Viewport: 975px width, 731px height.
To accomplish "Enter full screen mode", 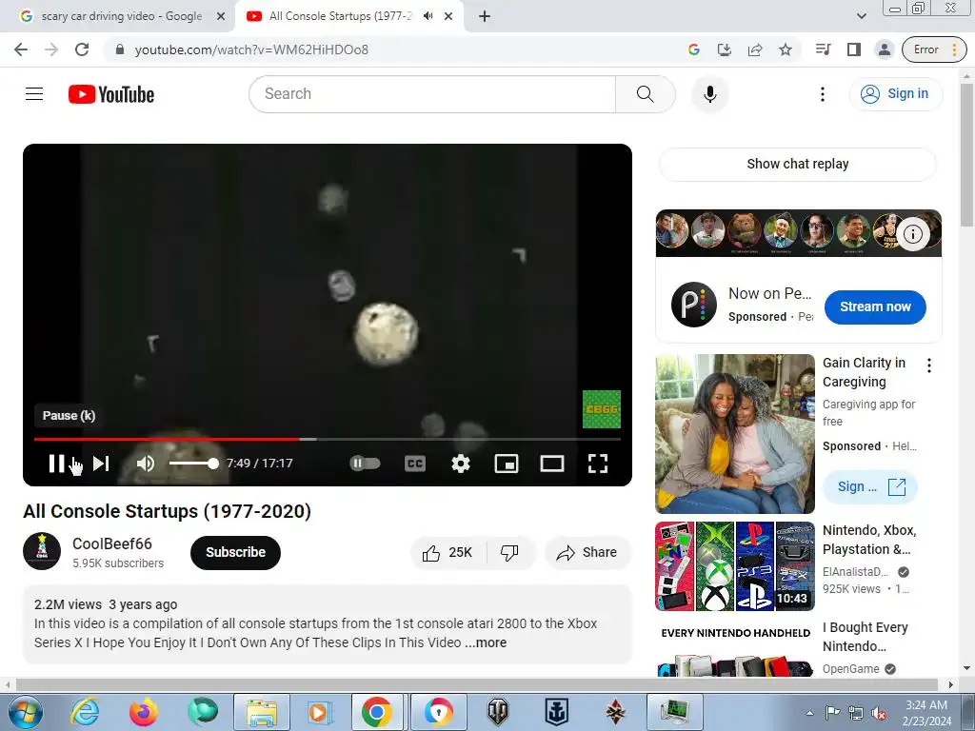I will point(598,464).
